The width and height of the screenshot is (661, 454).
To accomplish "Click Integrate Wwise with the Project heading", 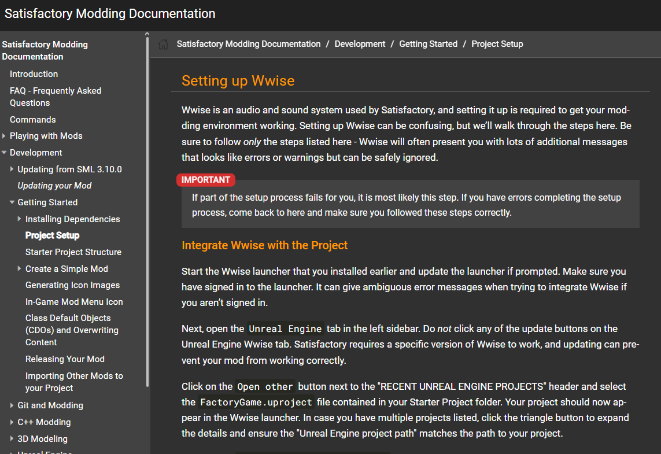I will coord(264,245).
